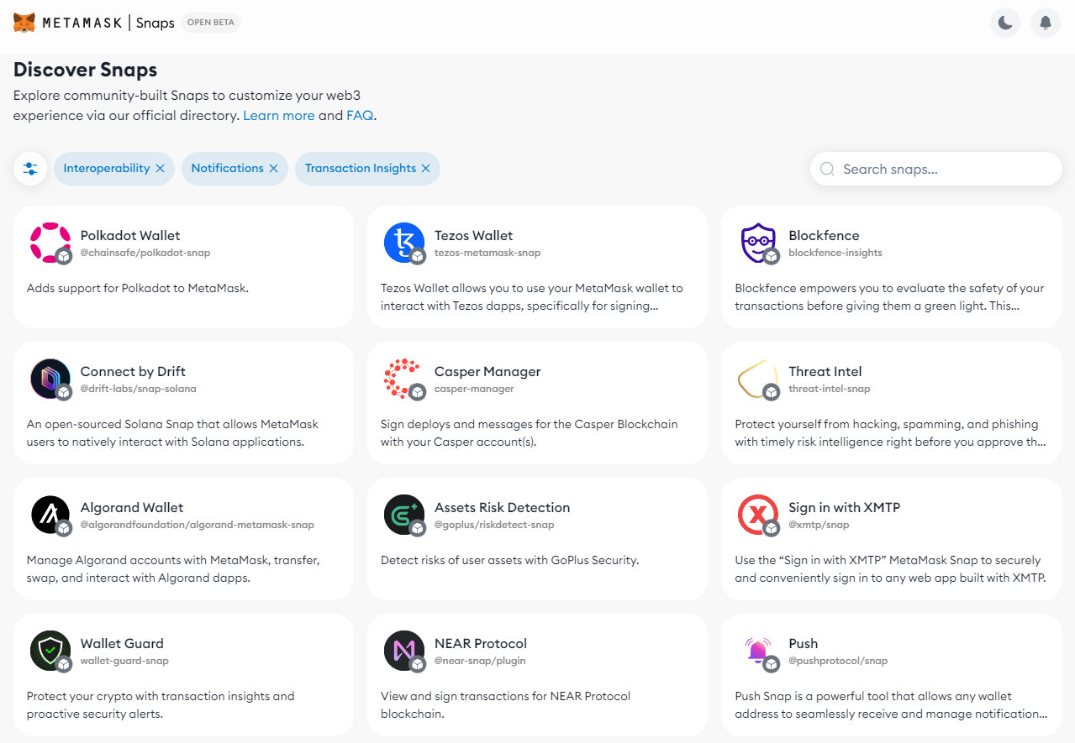
Task: Open the FAQ link
Action: tap(360, 116)
